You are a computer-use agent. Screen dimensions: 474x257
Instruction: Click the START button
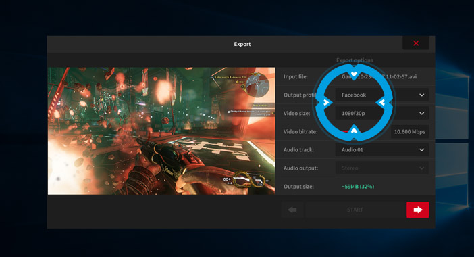(x=355, y=210)
